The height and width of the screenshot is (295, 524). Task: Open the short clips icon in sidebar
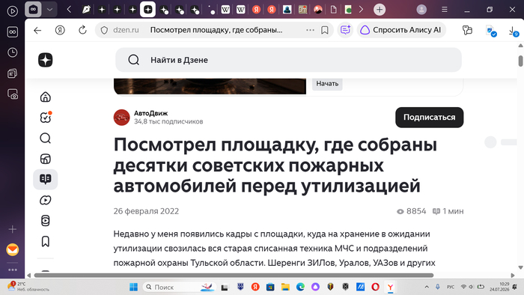coord(46,220)
